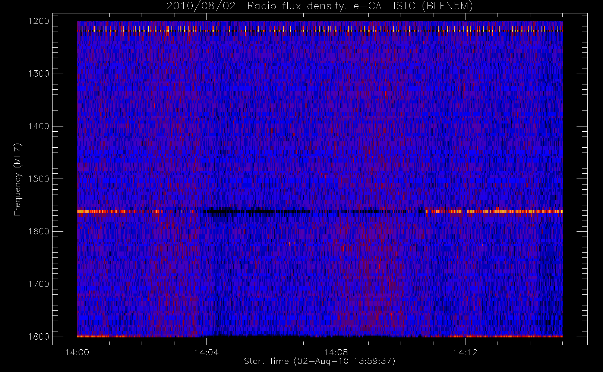Click the 1400 frequency tick label

point(39,126)
